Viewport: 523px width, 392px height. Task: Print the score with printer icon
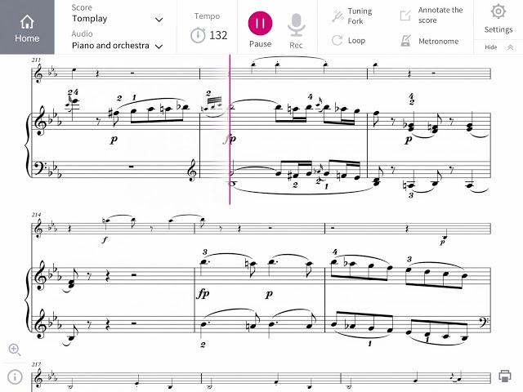point(505,376)
